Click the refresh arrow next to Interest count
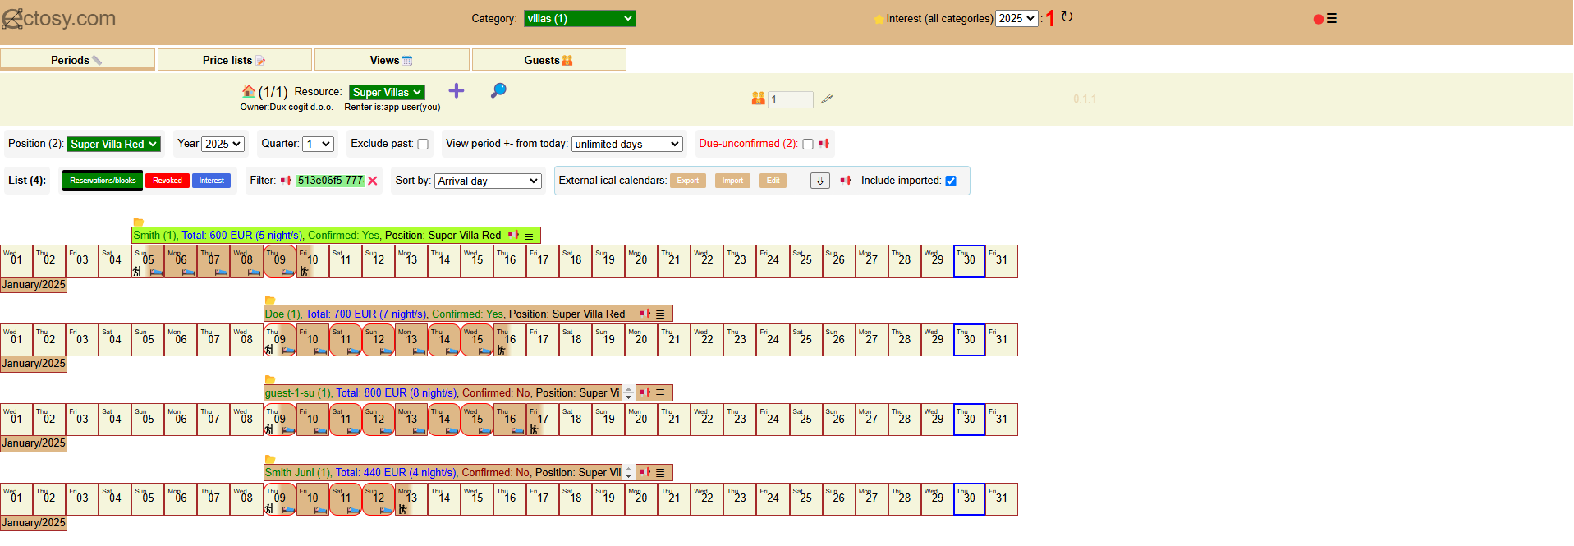Viewport: 1574px width, 546px height. (1067, 17)
